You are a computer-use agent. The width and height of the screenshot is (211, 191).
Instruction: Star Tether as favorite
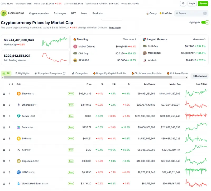click(x=4, y=116)
